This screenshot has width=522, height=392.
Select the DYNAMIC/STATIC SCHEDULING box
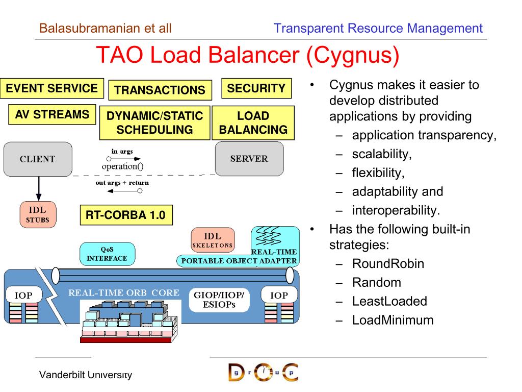pos(155,122)
